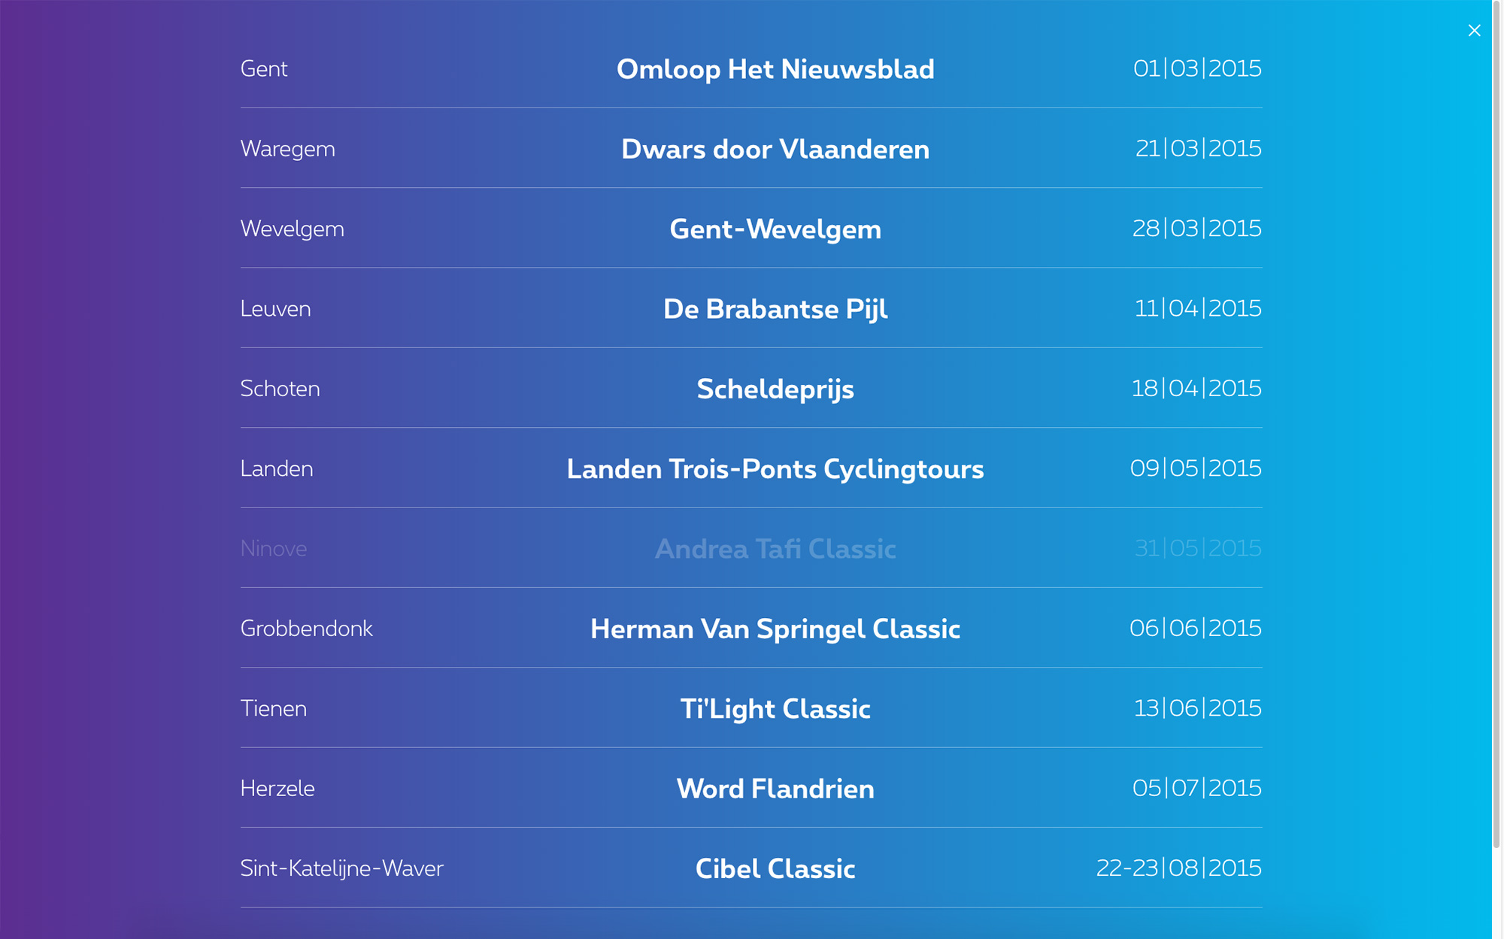Click the 22-23|08|2015 date
This screenshot has width=1504, height=939.
click(x=1178, y=868)
